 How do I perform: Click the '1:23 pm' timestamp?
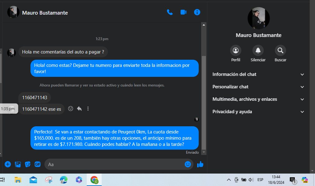point(102,39)
